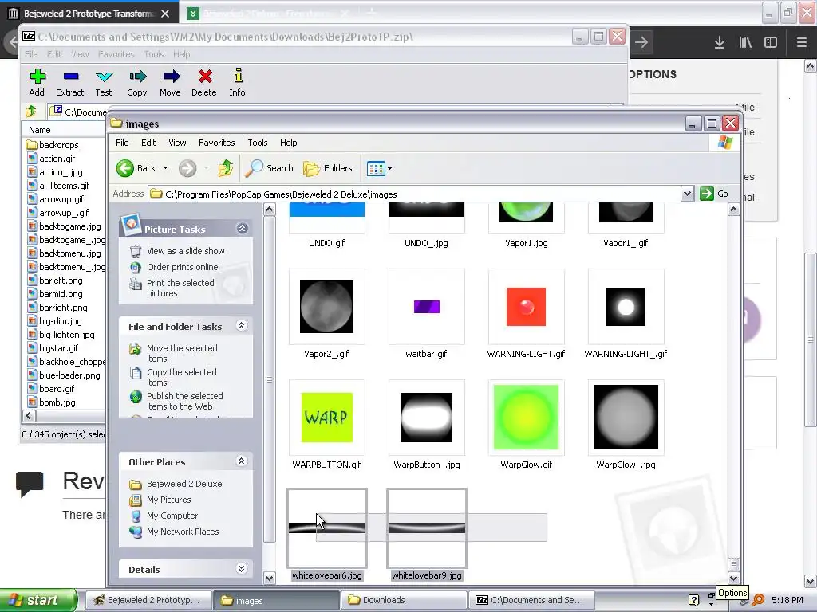Switch to Downloads taskbar button
The height and width of the screenshot is (612, 817).
click(404, 600)
